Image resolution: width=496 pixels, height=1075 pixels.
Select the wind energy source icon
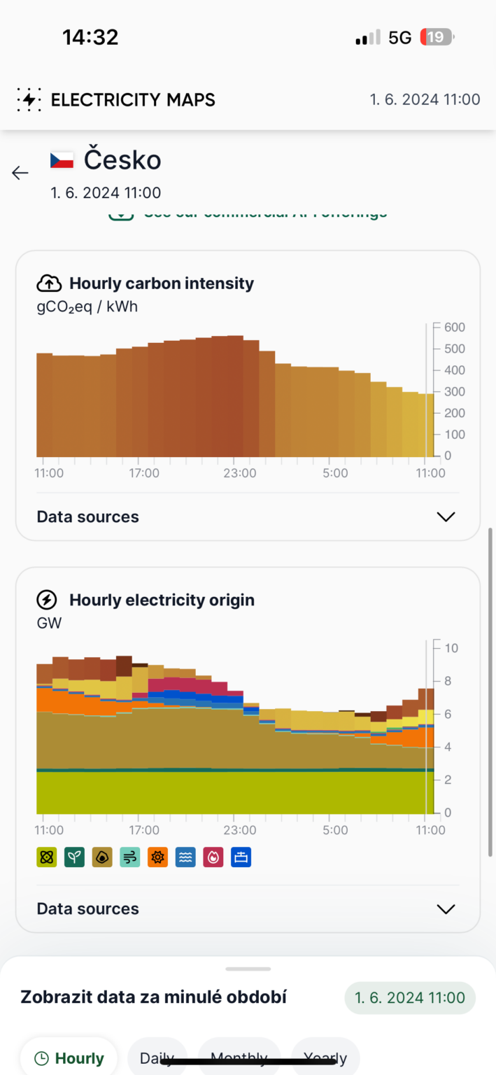pos(130,857)
